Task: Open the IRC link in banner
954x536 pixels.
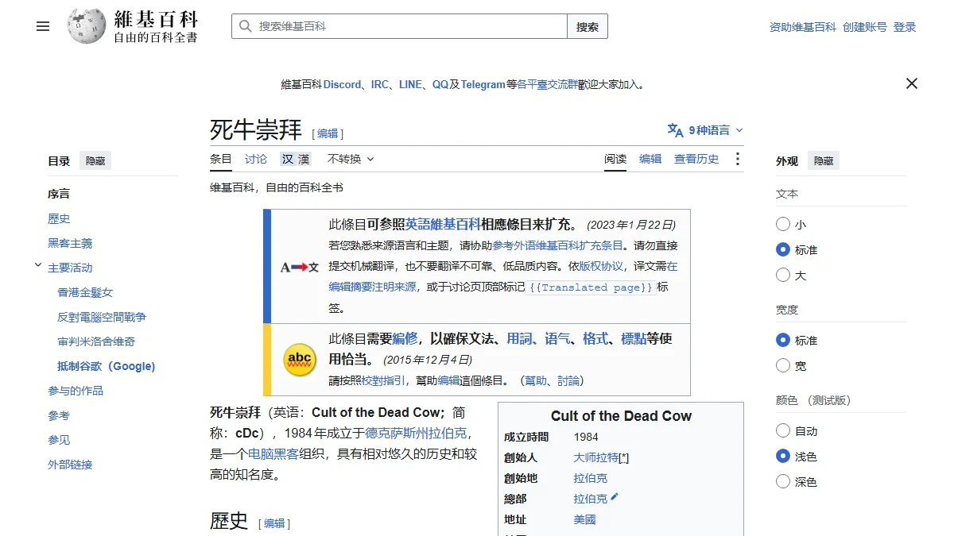Action: tap(380, 84)
